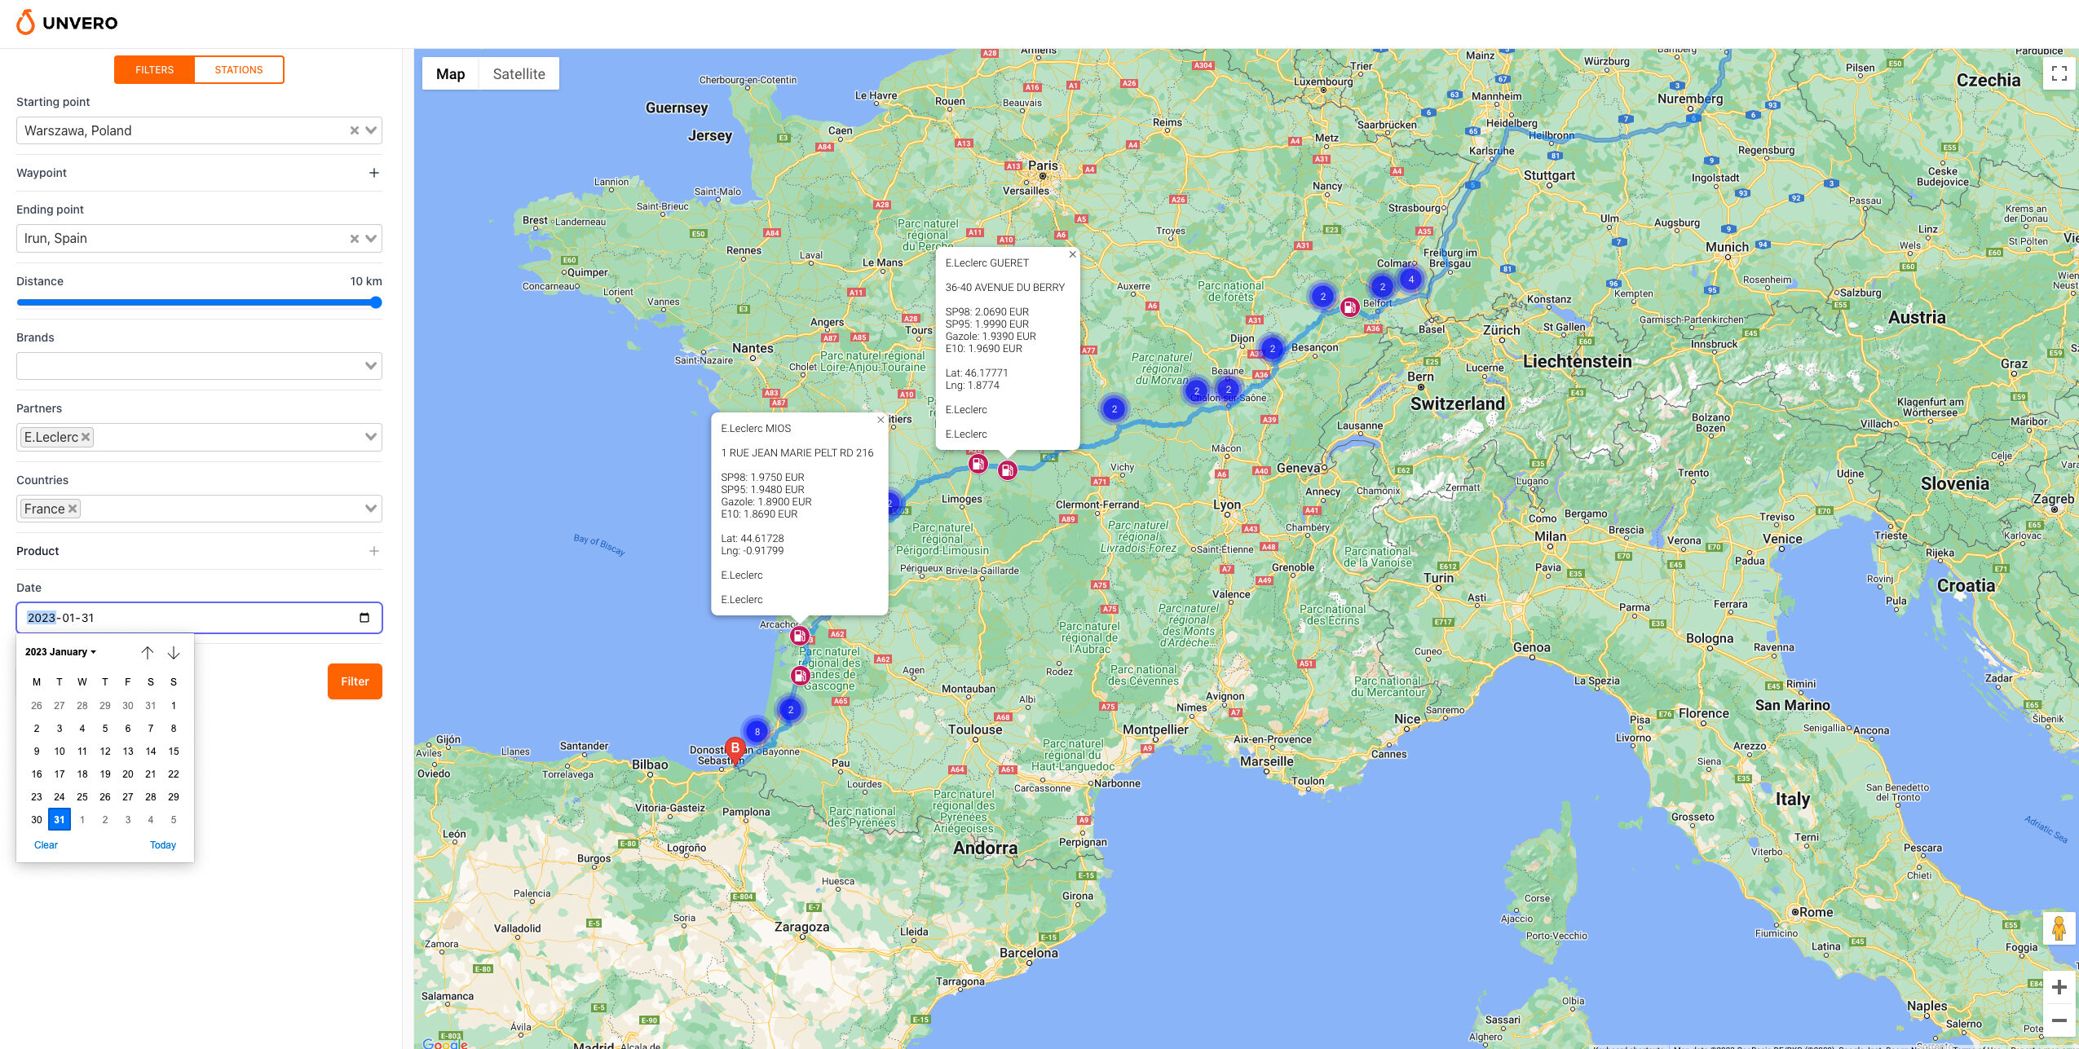Open the cluster of 2 north of Bayonne
The height and width of the screenshot is (1049, 2079).
(791, 710)
